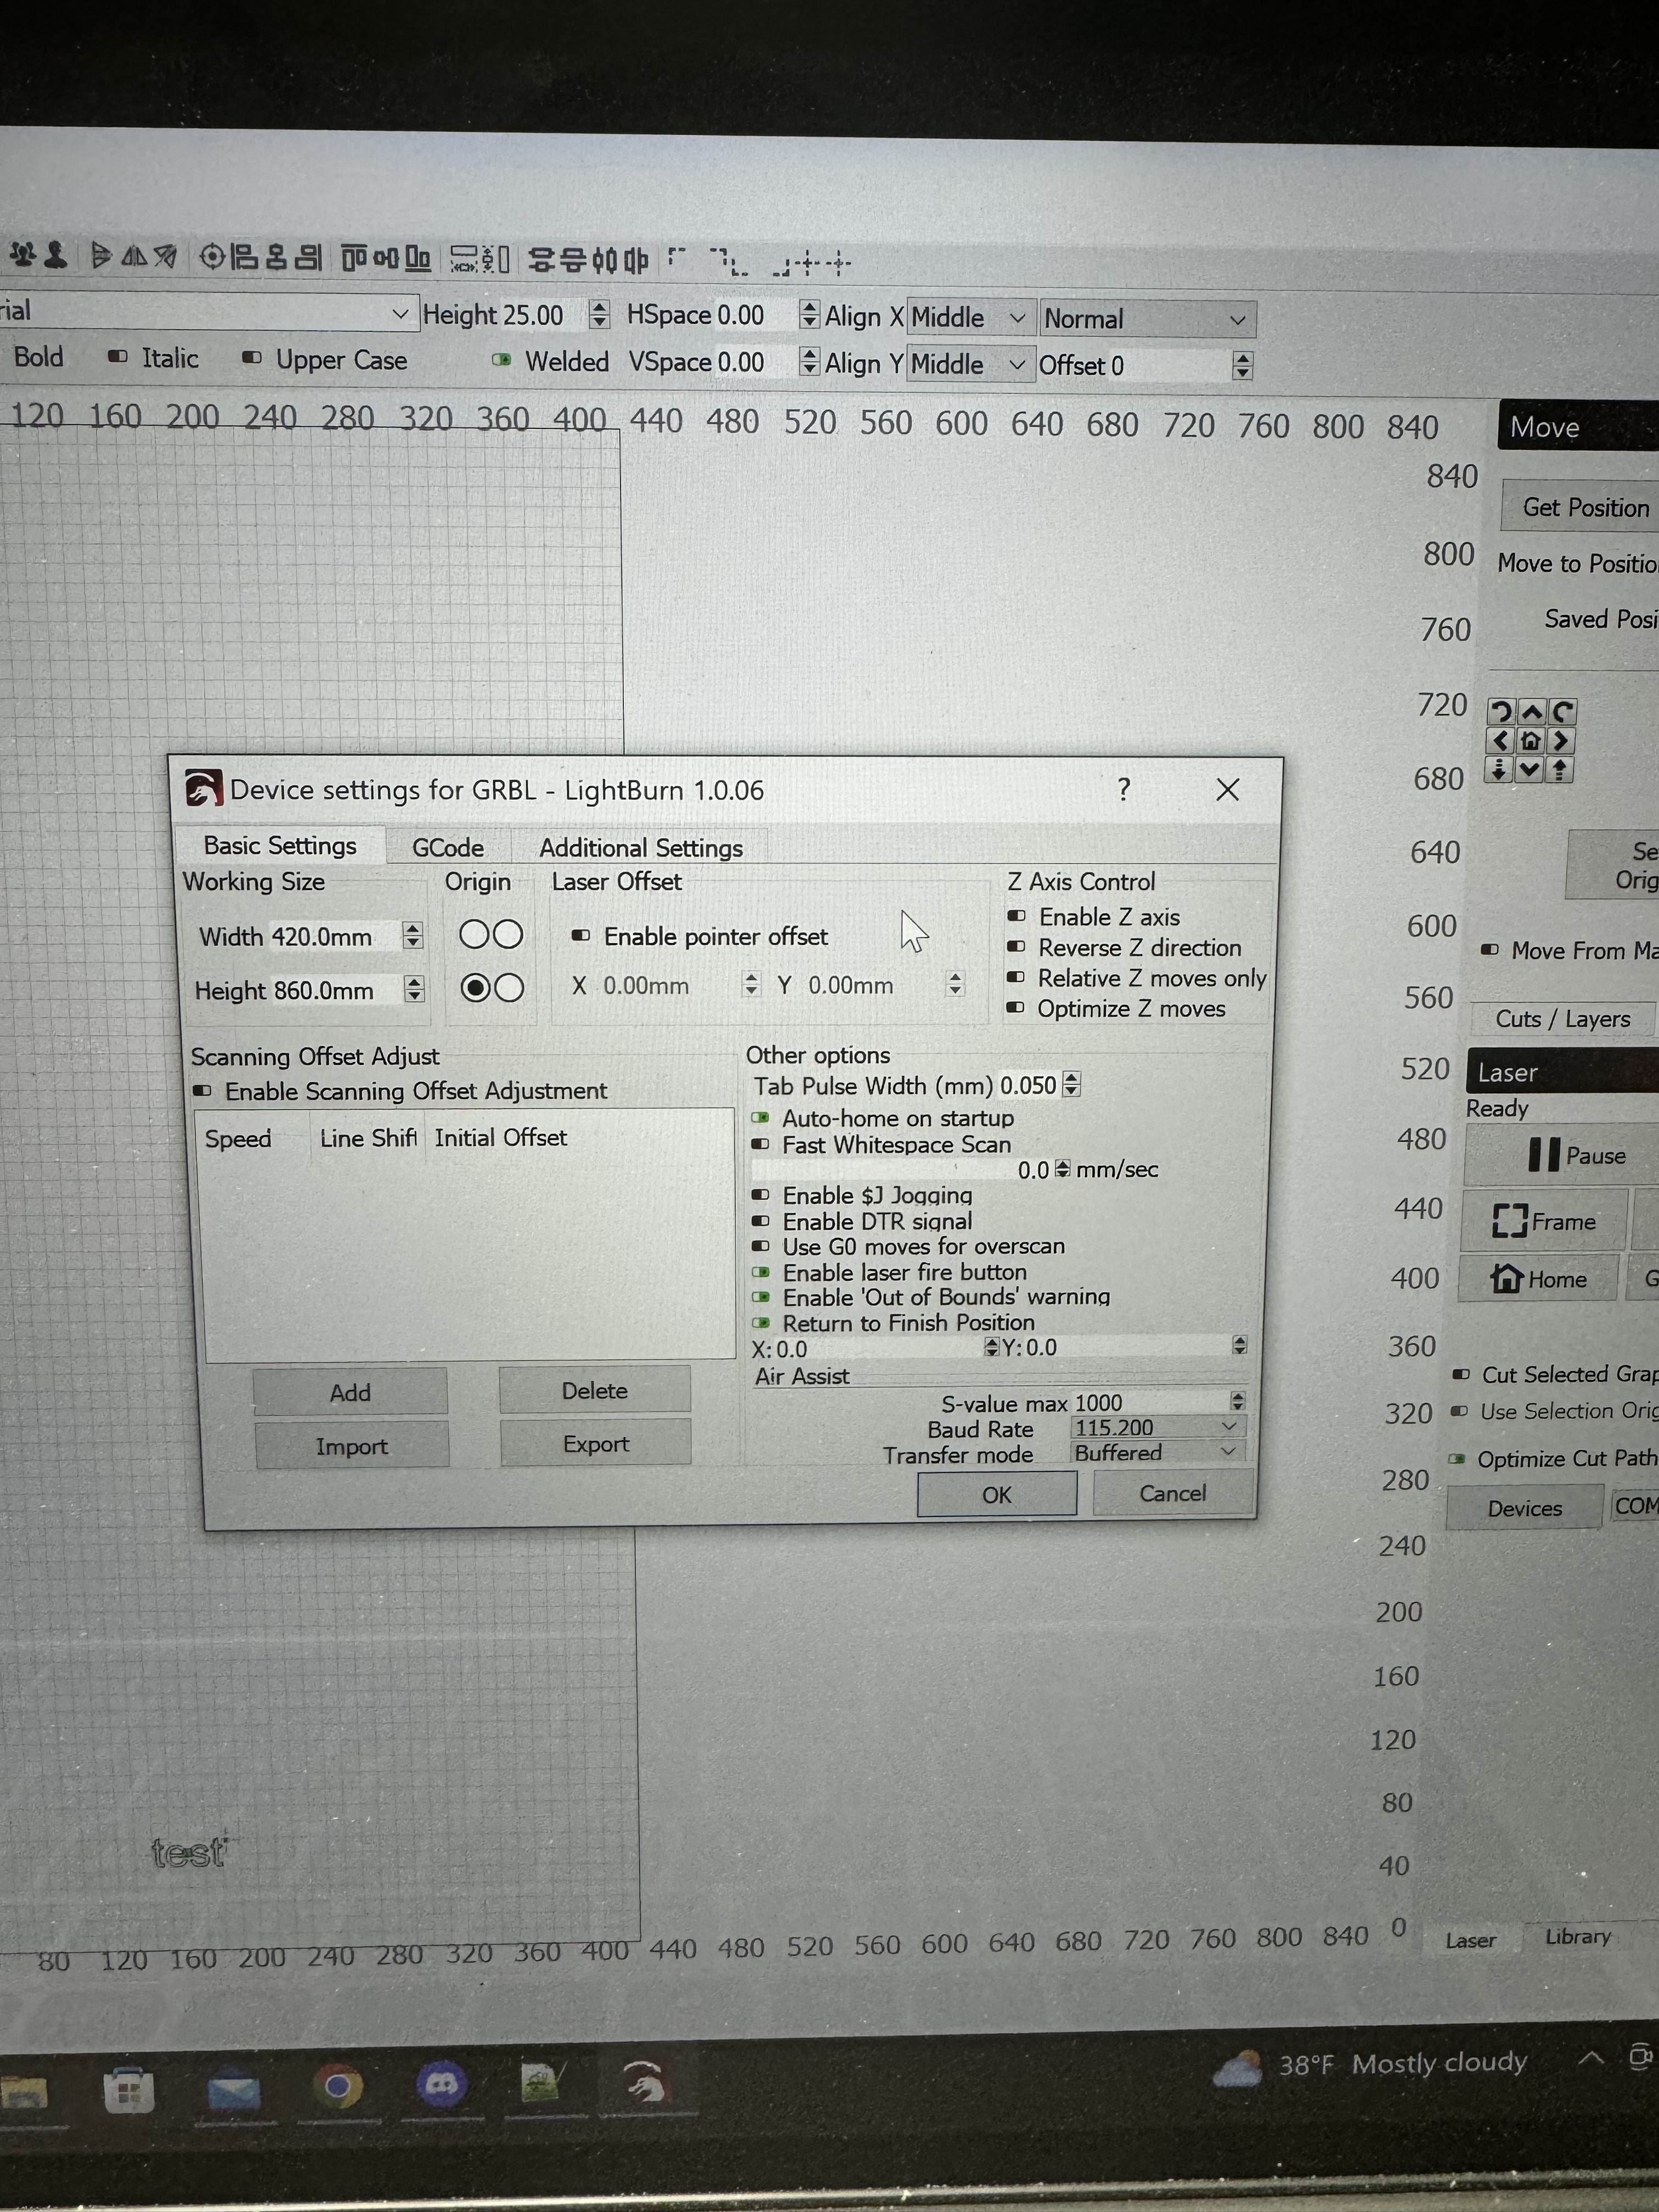Viewport: 1659px width, 2212px height.
Task: Click the make same width icon
Action: pos(464,260)
